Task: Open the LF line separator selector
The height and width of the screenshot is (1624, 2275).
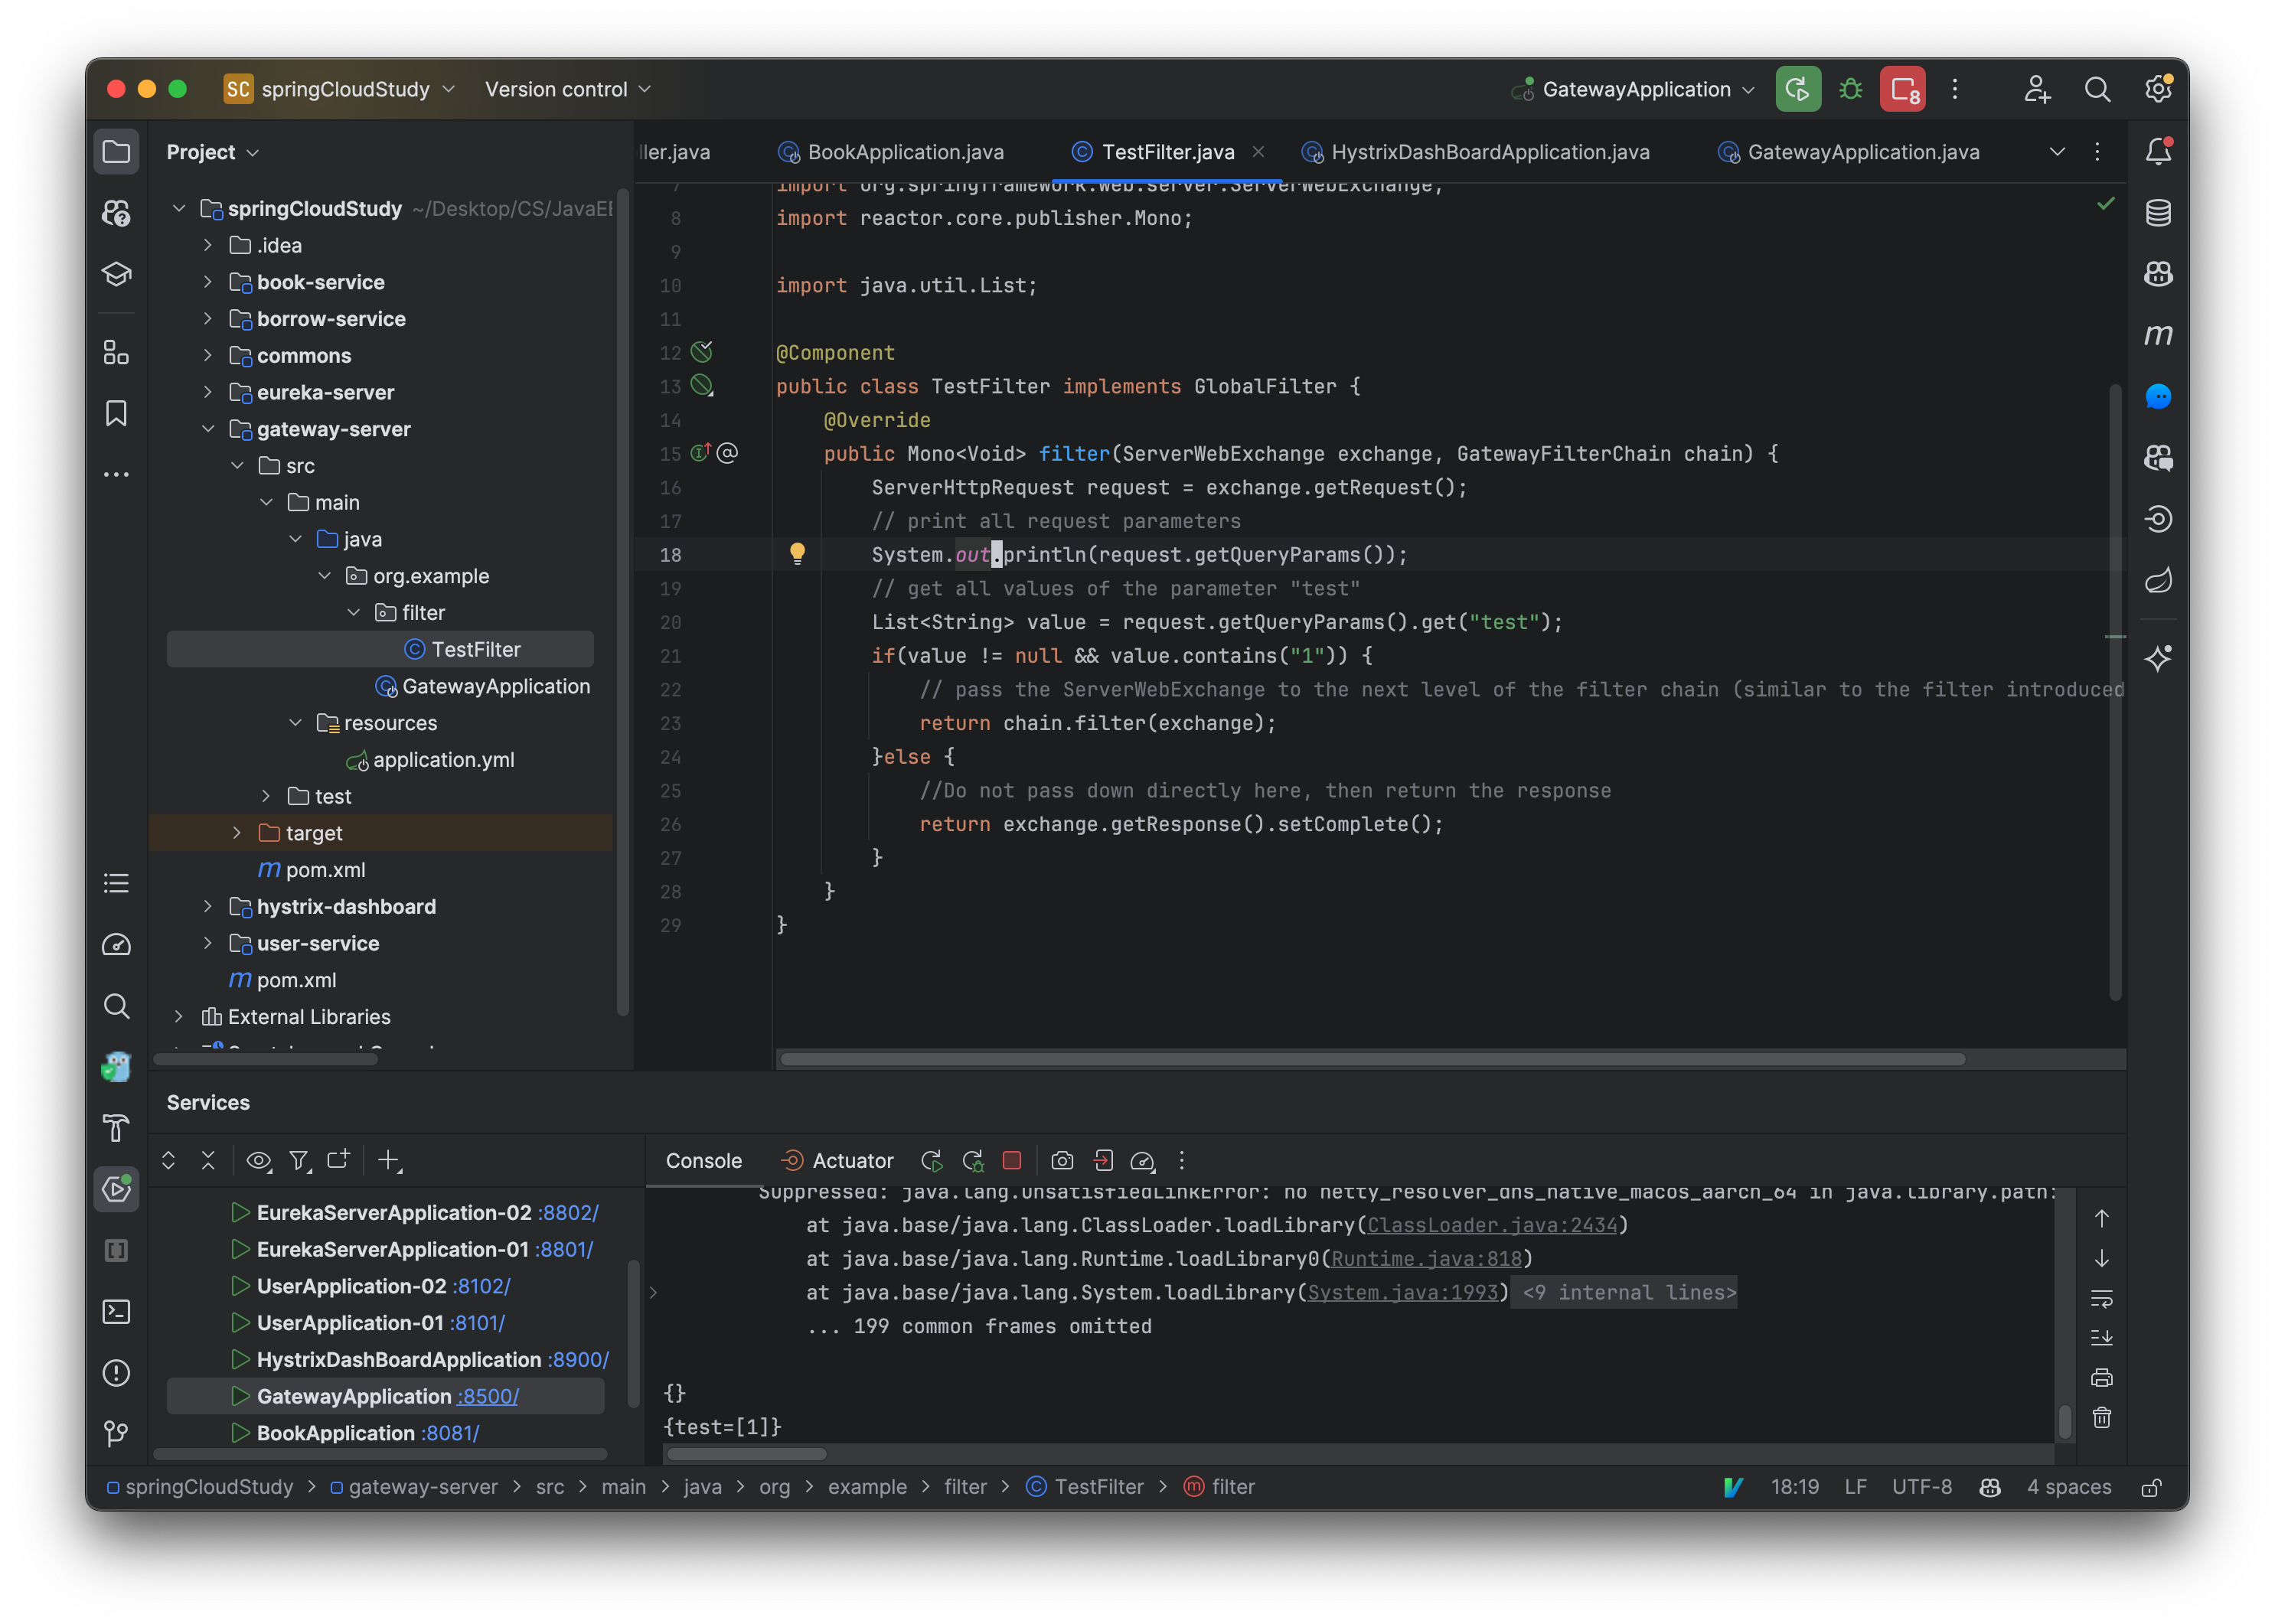Action: (1855, 1487)
